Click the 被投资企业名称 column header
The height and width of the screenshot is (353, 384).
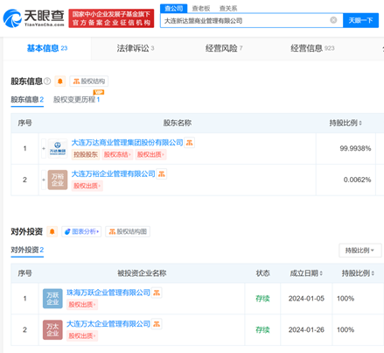pos(142,273)
